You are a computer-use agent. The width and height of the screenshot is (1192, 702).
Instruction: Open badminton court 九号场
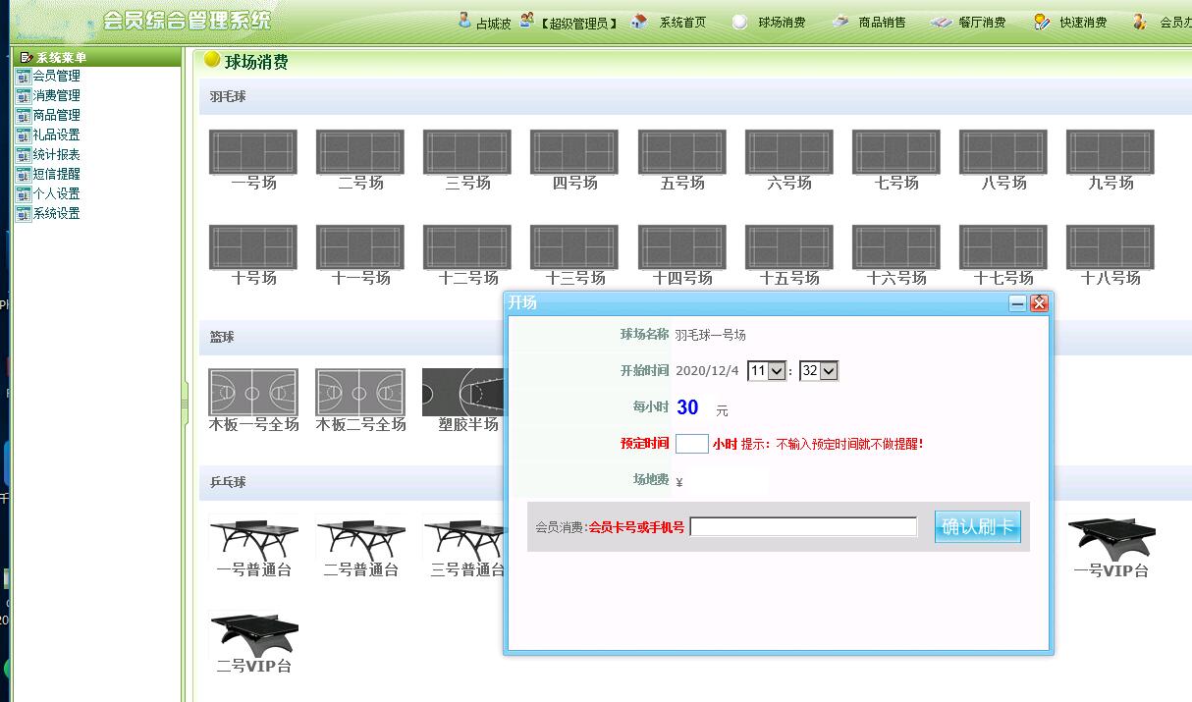click(1111, 160)
